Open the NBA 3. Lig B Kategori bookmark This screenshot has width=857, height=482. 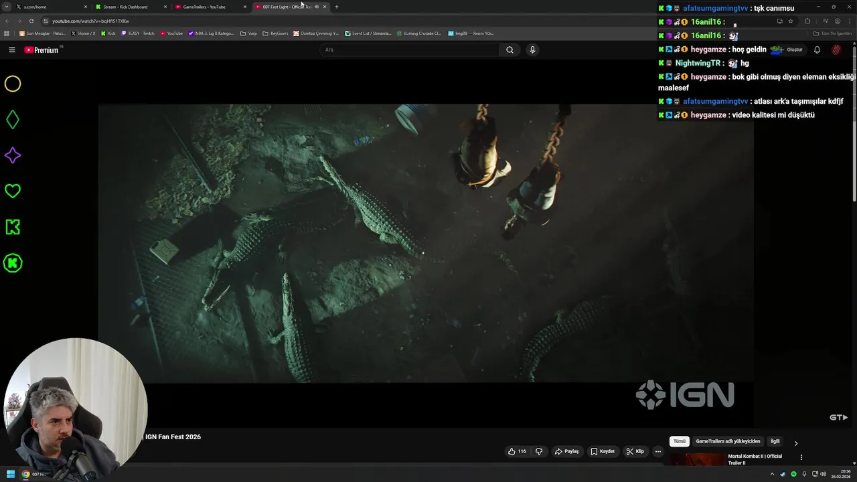point(211,33)
